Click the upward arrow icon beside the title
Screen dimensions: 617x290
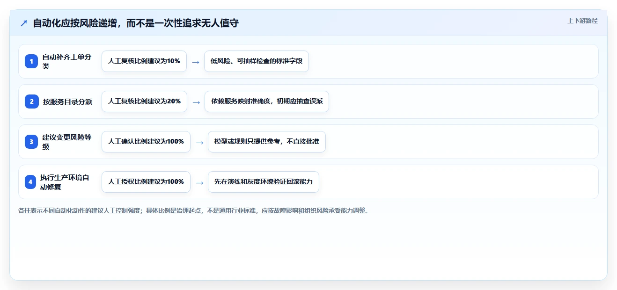[24, 23]
